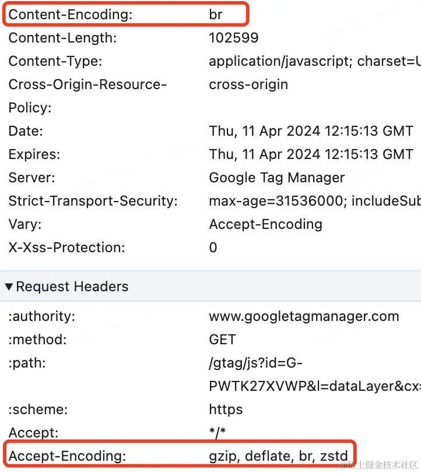Click the br content-encoding value
421x473 pixels.
point(216,15)
